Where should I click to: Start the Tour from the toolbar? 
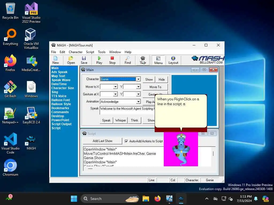143,60
